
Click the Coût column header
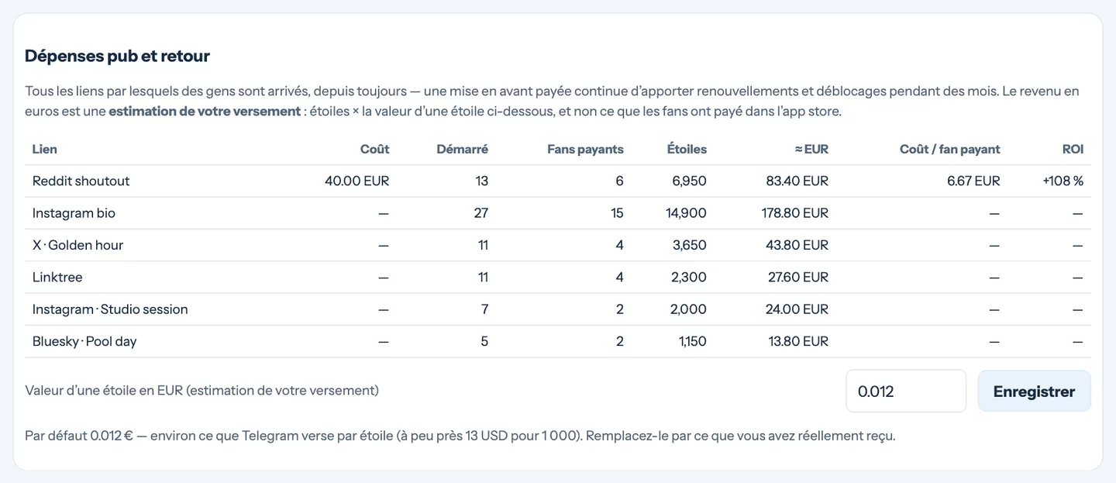pos(375,149)
